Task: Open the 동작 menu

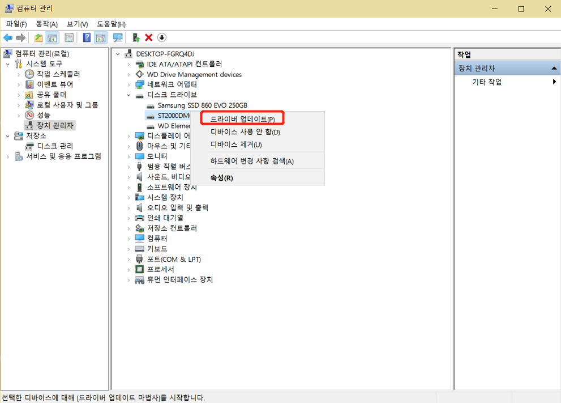Action: tap(46, 24)
